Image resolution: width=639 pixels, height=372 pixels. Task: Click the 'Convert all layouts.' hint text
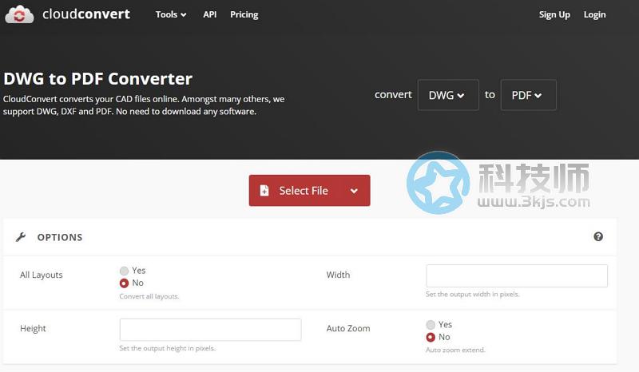pos(149,296)
